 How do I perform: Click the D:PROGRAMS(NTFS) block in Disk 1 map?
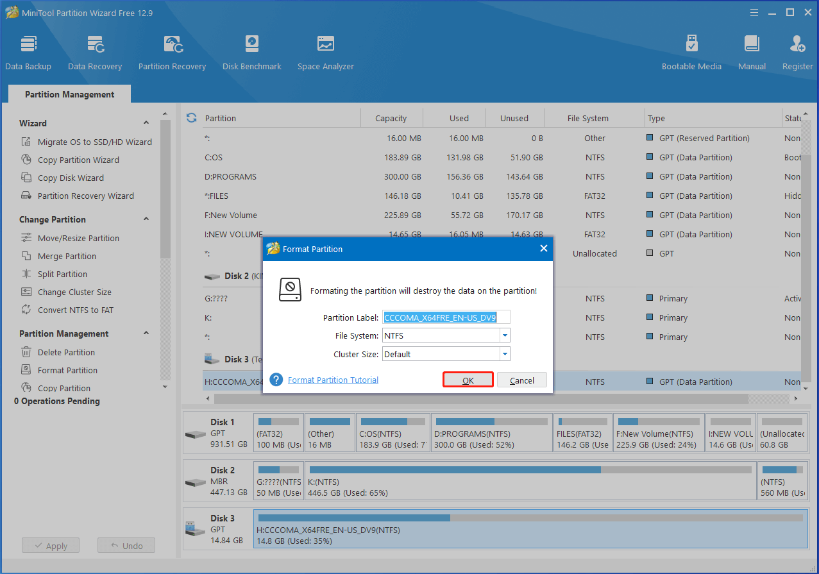491,432
